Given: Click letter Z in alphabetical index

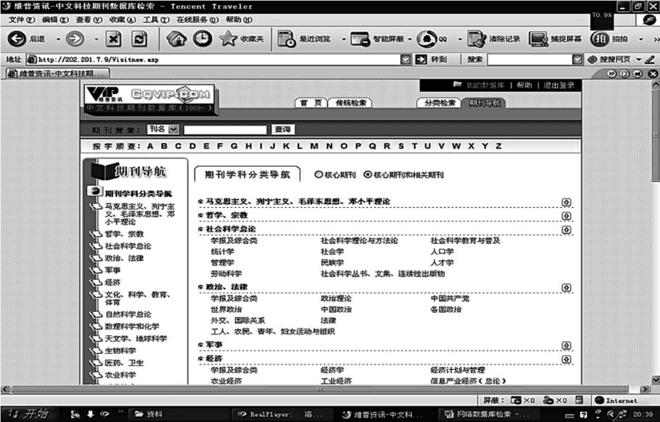Looking at the screenshot, I should (498, 146).
